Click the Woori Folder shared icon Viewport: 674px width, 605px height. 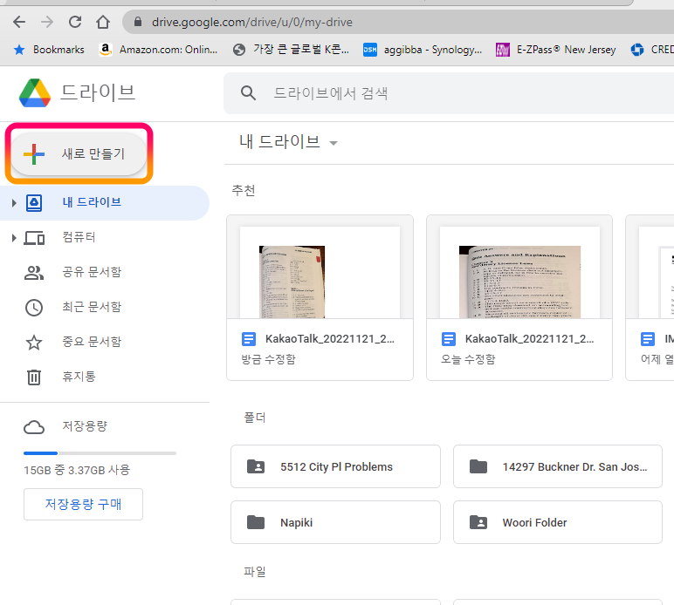[478, 522]
